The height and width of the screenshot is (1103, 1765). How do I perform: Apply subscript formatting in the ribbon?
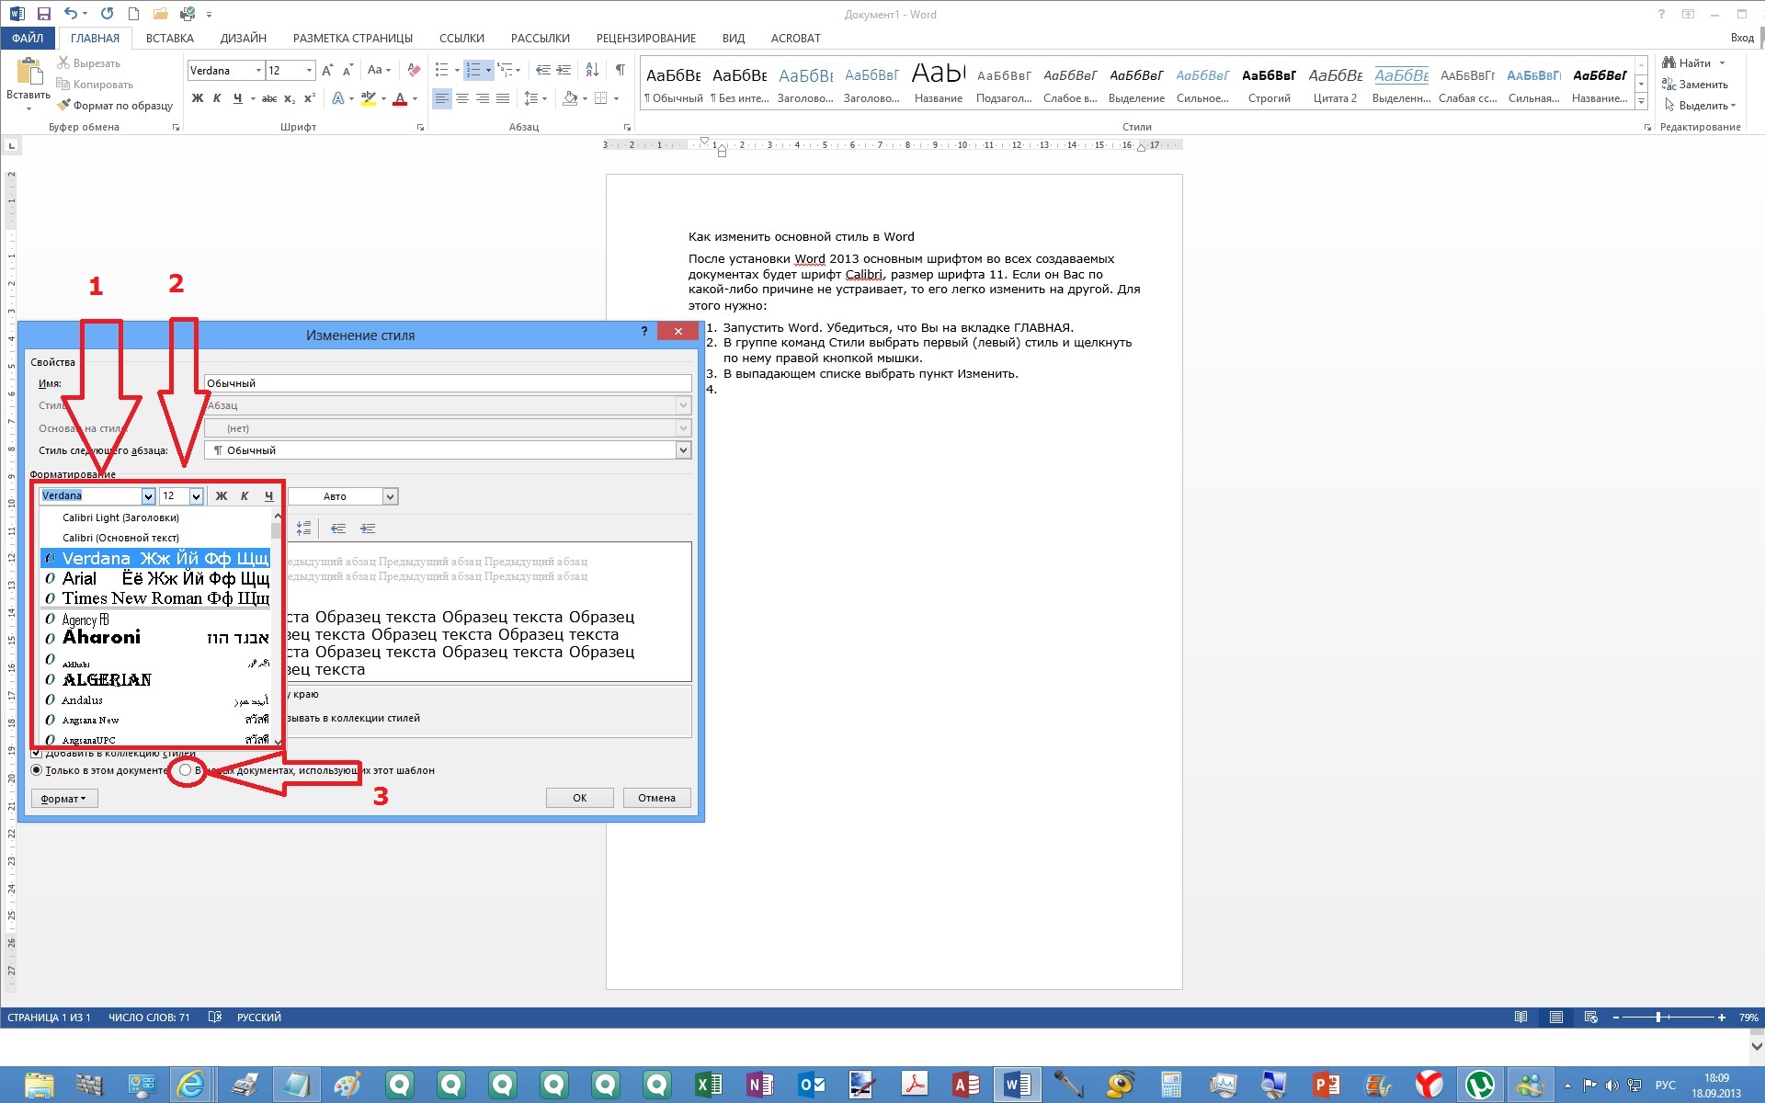(x=290, y=98)
